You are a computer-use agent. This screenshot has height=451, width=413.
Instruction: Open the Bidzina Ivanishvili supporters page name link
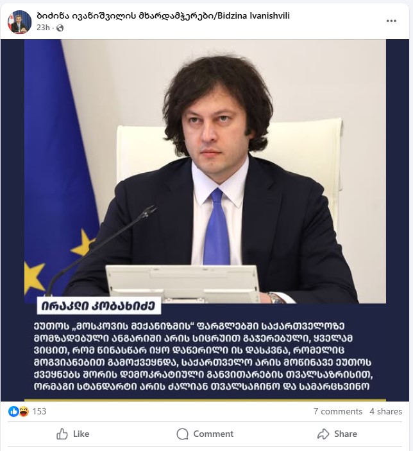coord(163,15)
